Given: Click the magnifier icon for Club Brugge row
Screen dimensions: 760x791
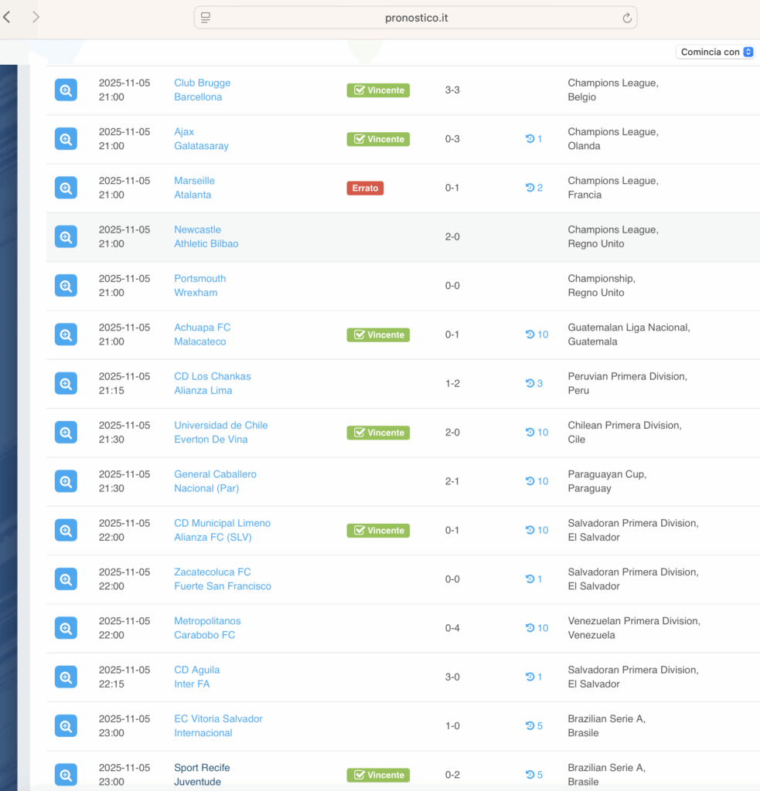Looking at the screenshot, I should (66, 90).
